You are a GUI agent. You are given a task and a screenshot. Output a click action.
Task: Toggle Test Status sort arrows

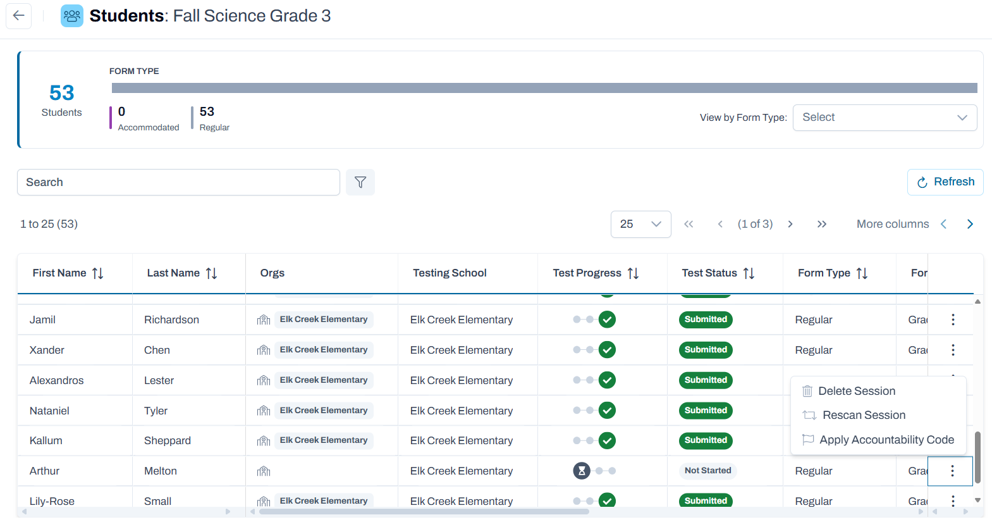(749, 273)
